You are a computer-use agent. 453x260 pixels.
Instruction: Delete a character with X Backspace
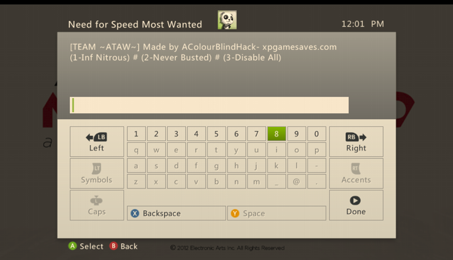176,213
